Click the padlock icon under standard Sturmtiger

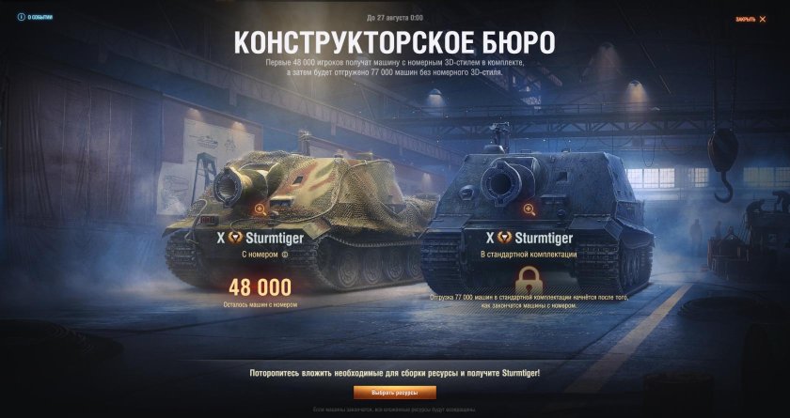point(529,282)
